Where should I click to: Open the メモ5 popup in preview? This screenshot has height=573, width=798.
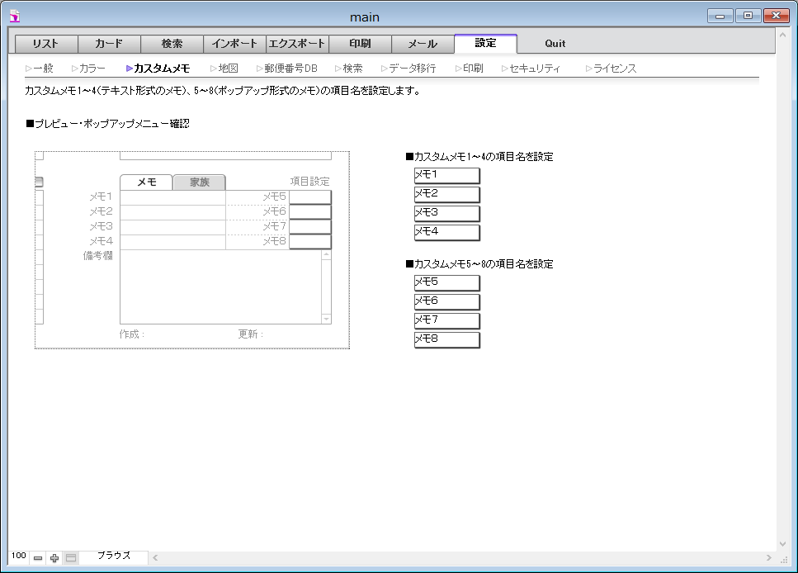[310, 197]
